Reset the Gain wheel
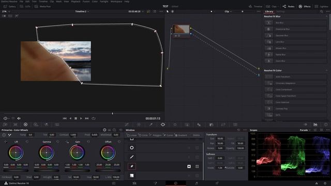The width and height of the screenshot is (331, 186). coord(88,142)
